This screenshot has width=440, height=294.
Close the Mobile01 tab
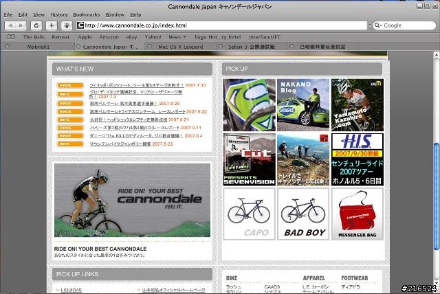(x=8, y=47)
